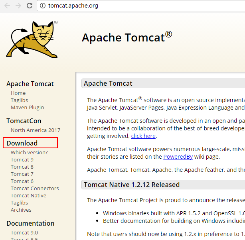The height and width of the screenshot is (240, 245).
Task: Click the large 'Apache Tomcat®' page title
Action: [x=127, y=37]
